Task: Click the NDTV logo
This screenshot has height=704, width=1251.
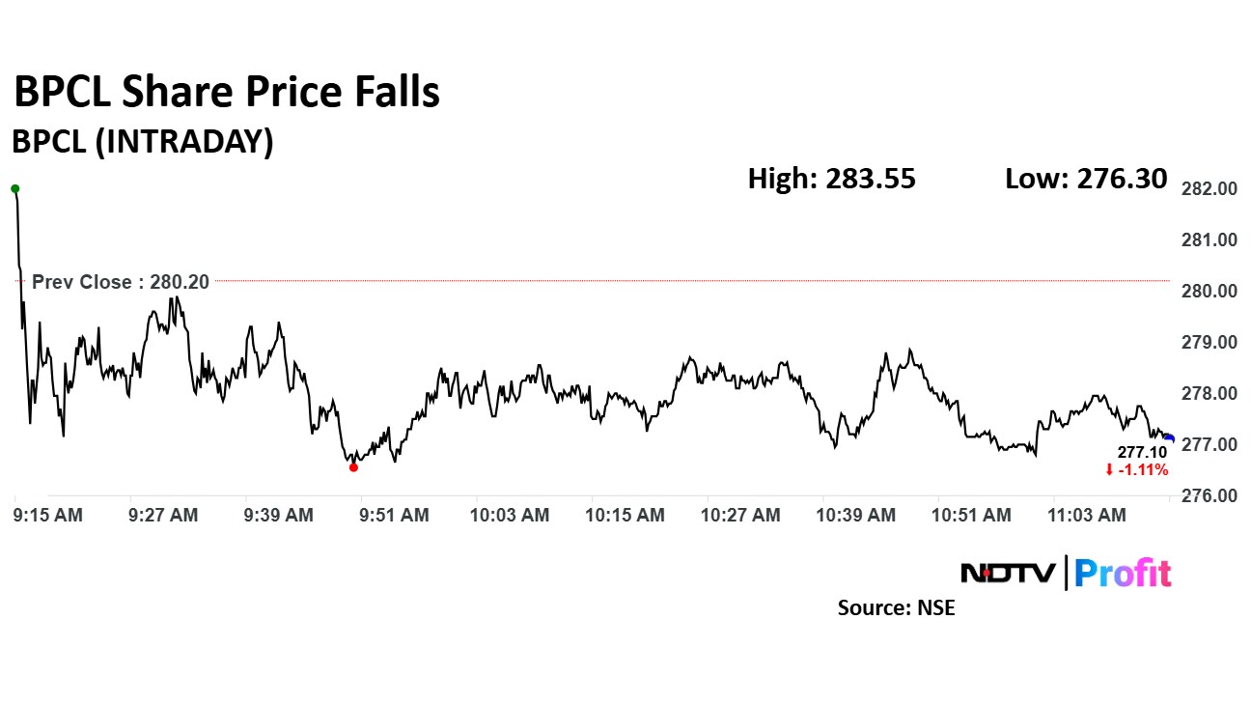Action: (1008, 573)
